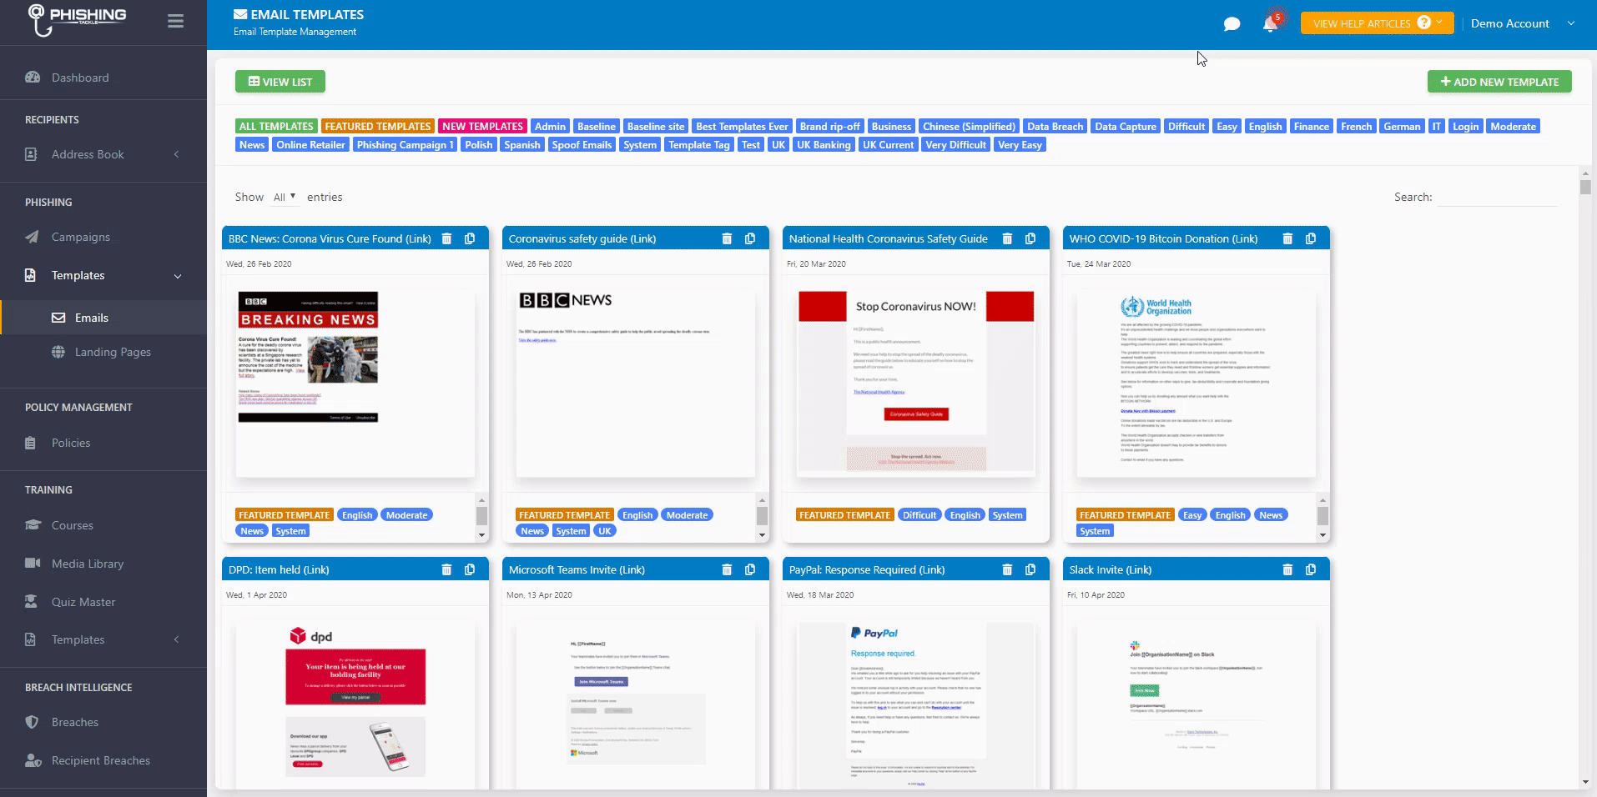The height and width of the screenshot is (797, 1597).
Task: Filter by Spoof Emails tag
Action: pyautogui.click(x=582, y=145)
